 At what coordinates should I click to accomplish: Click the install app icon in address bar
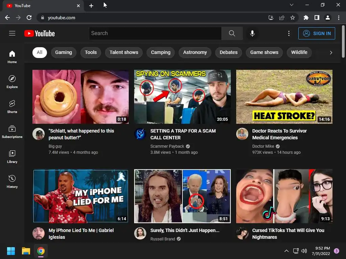271,18
